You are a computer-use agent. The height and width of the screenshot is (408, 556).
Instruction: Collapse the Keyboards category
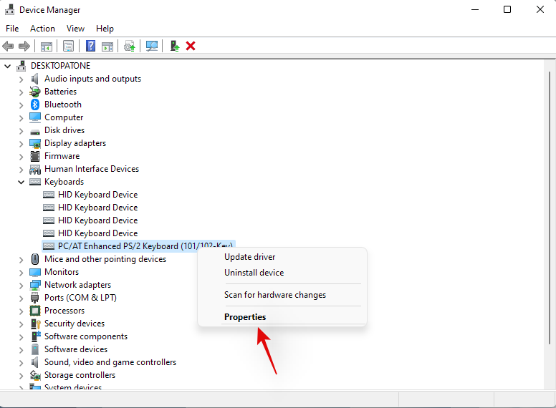click(x=21, y=182)
